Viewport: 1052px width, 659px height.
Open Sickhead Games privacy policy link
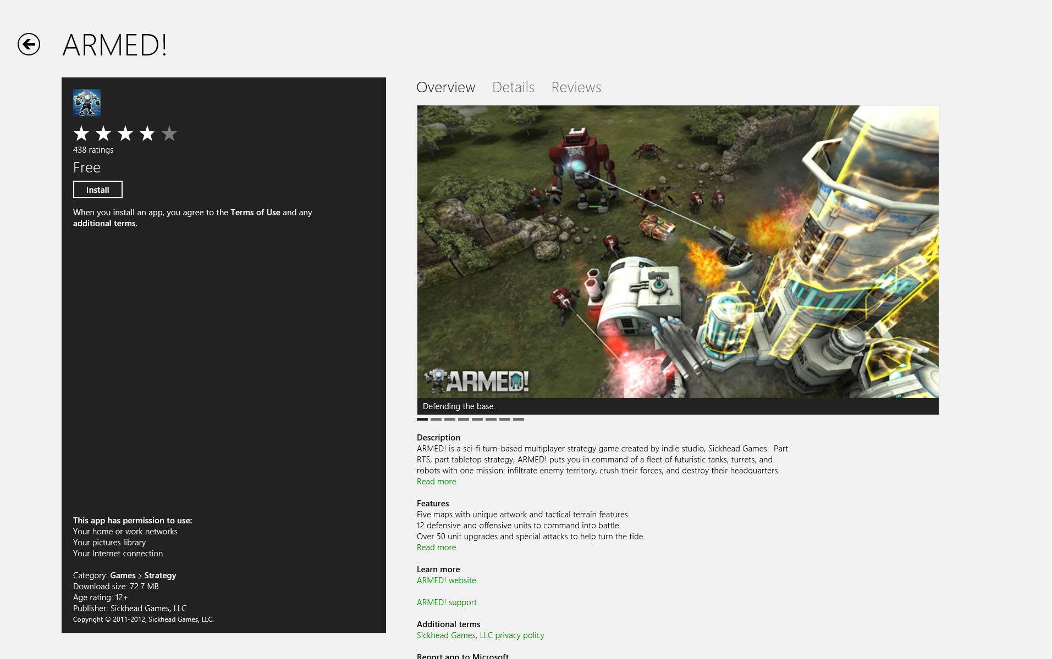tap(480, 635)
